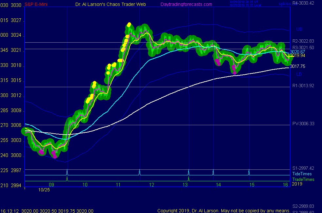Select hour 16 on the time axis
Image resolution: width=322 pixels, height=213 pixels.
click(286, 185)
